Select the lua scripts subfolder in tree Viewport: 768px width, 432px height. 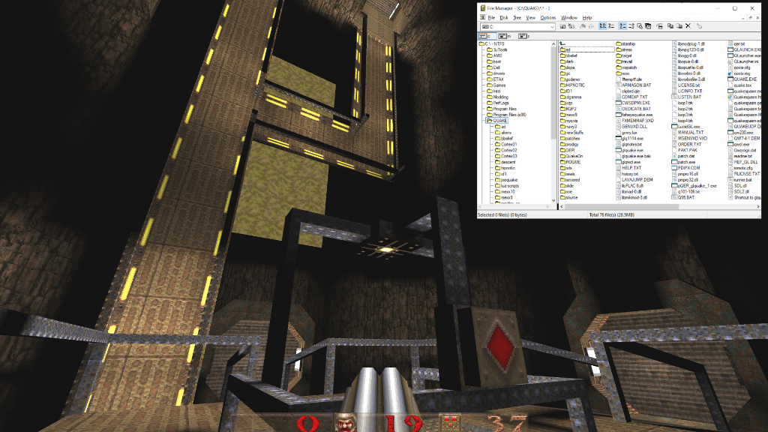507,186
